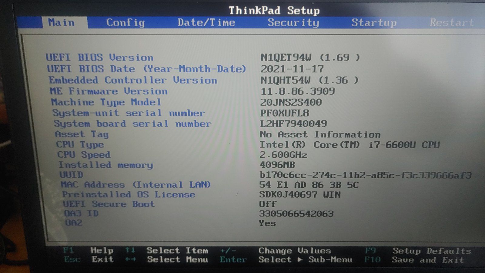
Task: Select license value SDK0J40697 WIN
Action: [300, 195]
